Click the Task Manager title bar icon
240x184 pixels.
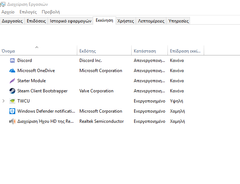3,4
